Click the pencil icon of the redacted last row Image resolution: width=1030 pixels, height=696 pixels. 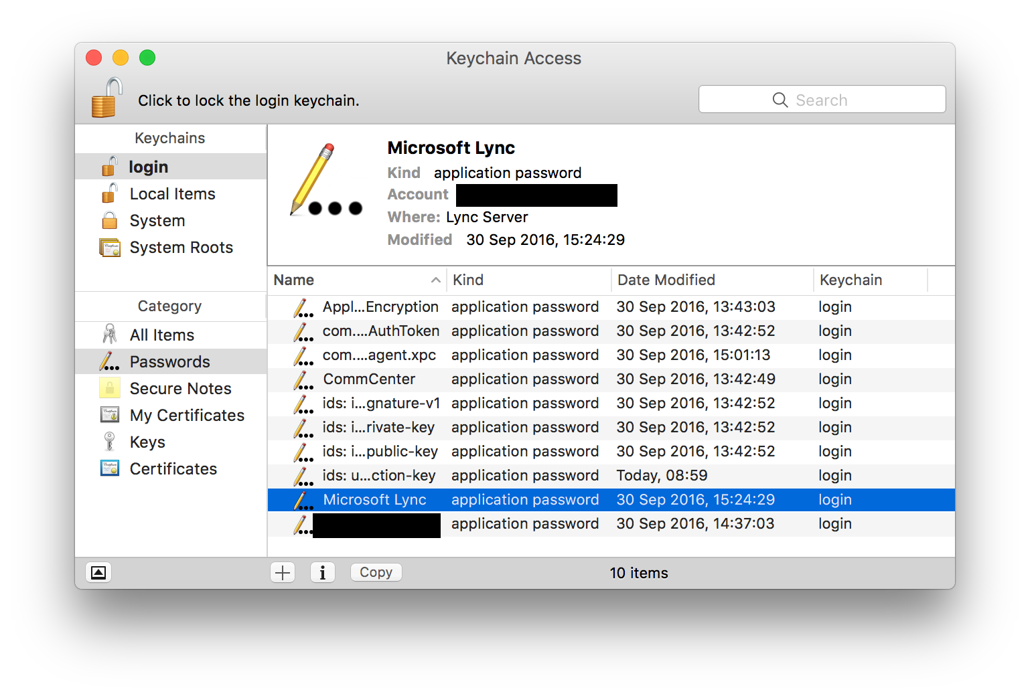[x=303, y=525]
